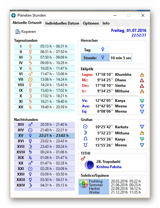Open the Individuelles Datum tab
160x208 pixels.
pyautogui.click(x=62, y=23)
